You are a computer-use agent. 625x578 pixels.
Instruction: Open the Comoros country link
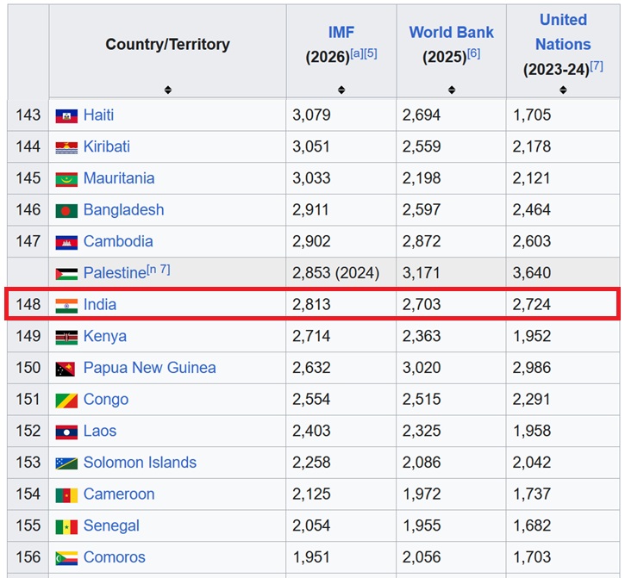tap(114, 557)
